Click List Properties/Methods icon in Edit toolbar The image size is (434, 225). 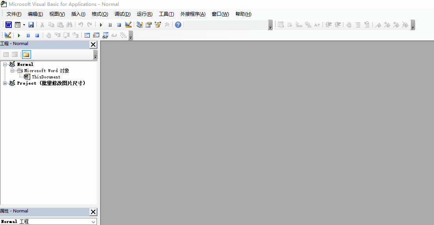(281, 25)
